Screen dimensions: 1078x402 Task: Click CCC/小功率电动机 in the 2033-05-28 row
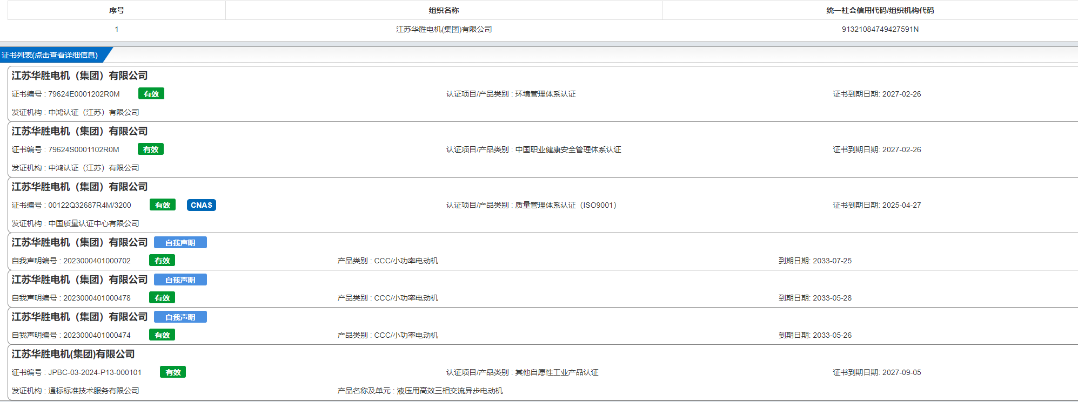[406, 298]
